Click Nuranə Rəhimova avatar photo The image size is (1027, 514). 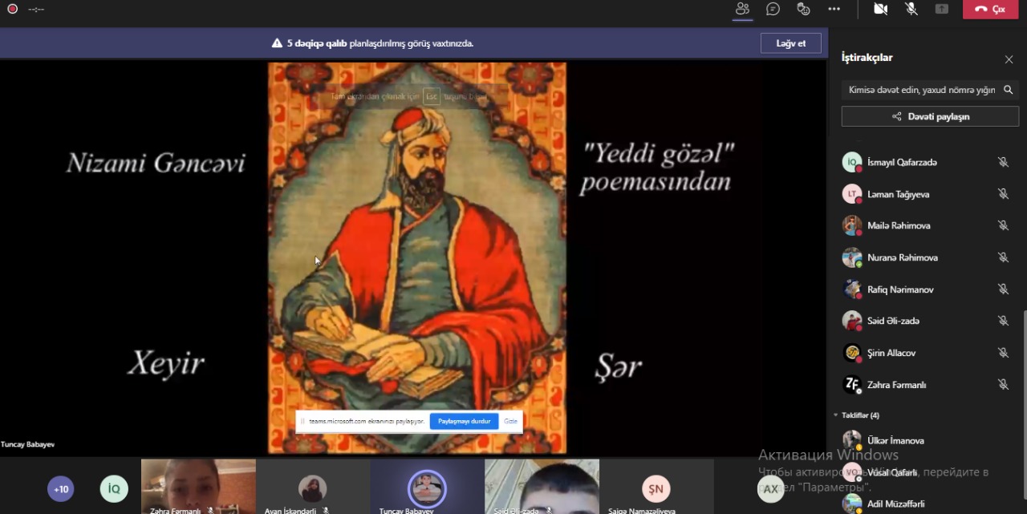(x=852, y=257)
